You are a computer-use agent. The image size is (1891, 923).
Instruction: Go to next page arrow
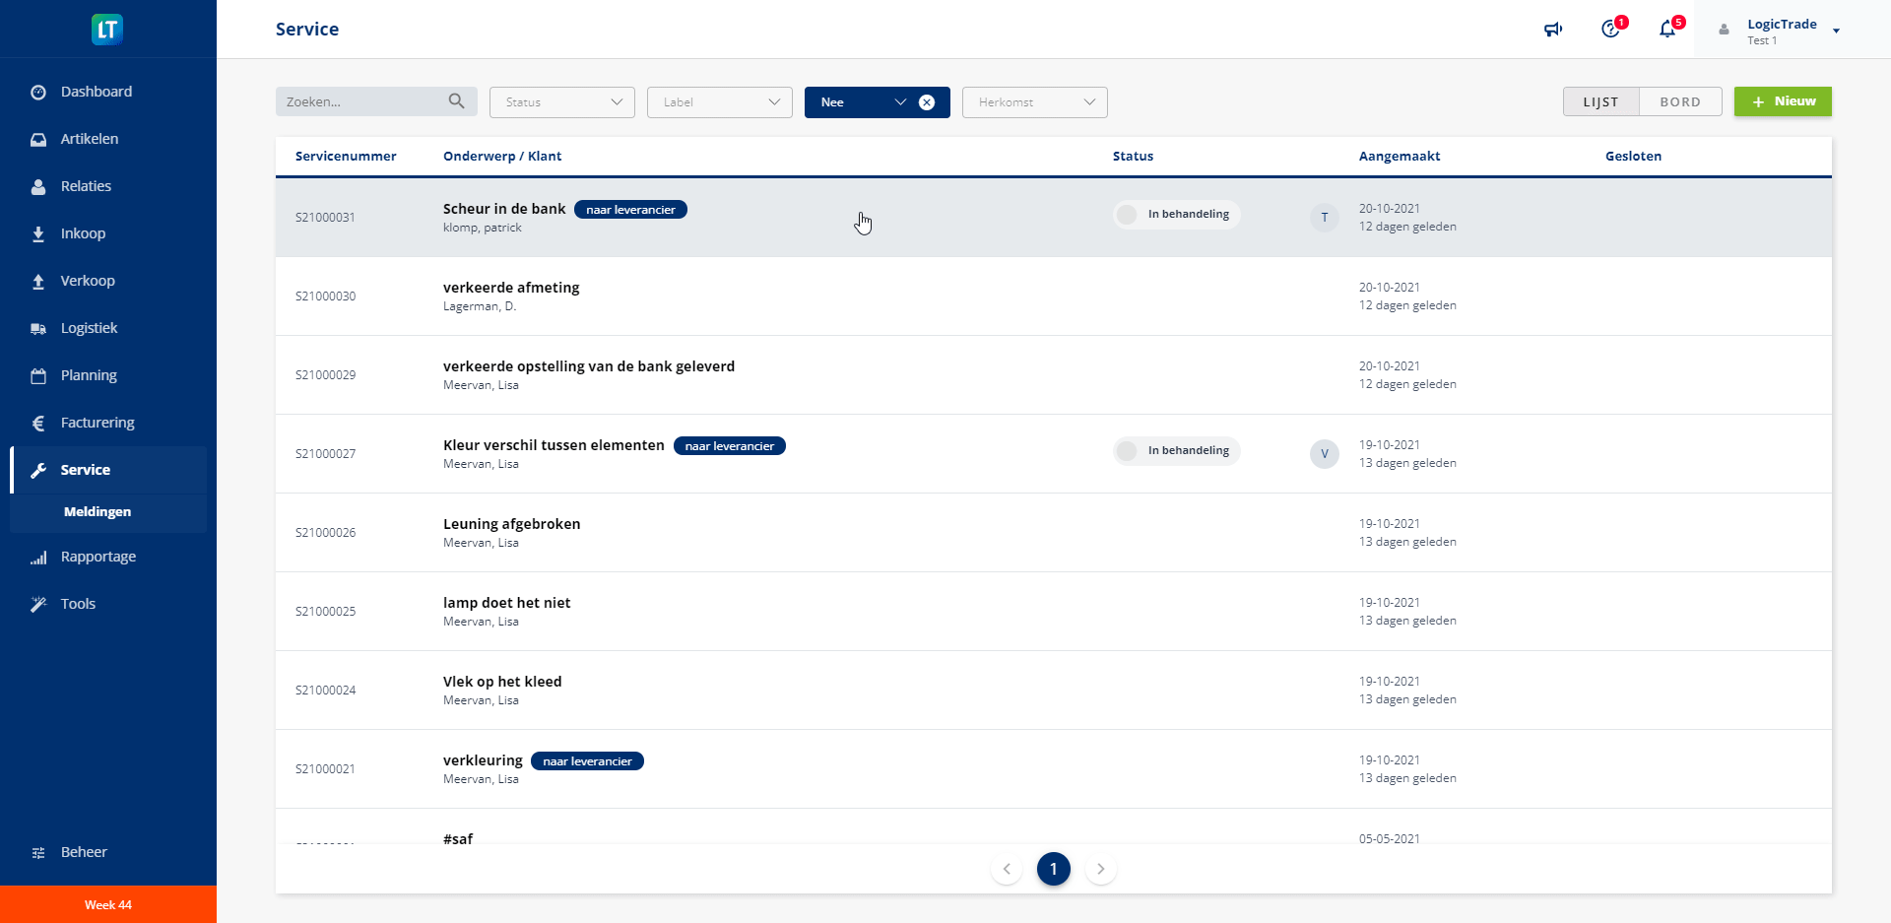pyautogui.click(x=1100, y=869)
